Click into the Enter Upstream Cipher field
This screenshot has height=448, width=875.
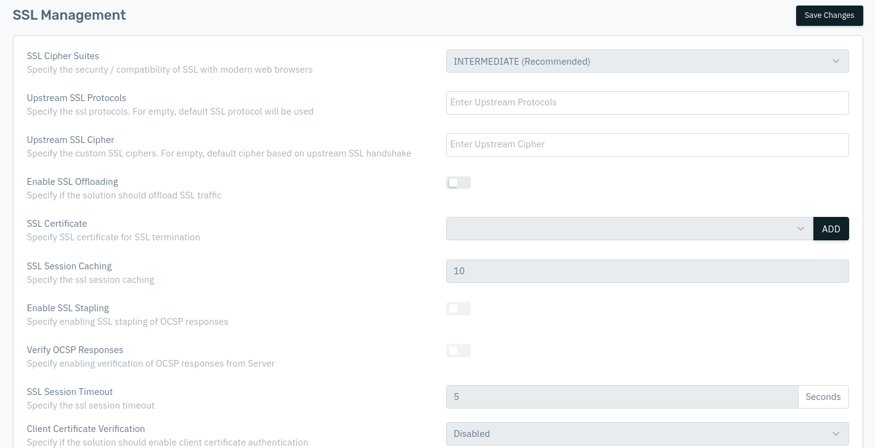[647, 145]
